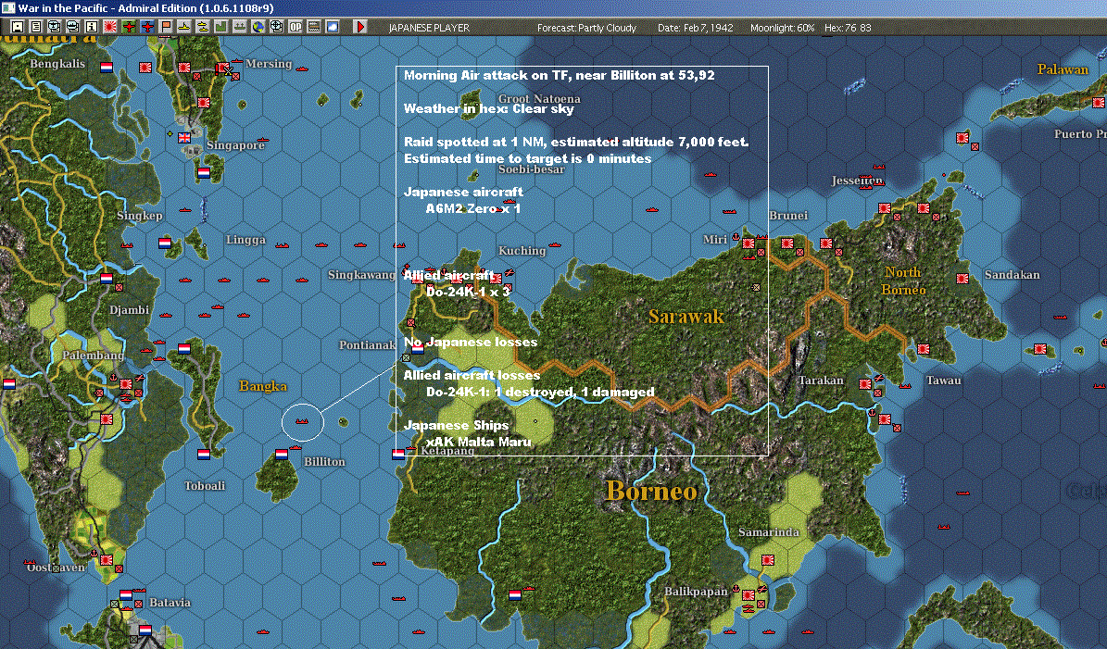Click the Japanese base at Balikpapan
1107x649 pixels.
click(748, 595)
